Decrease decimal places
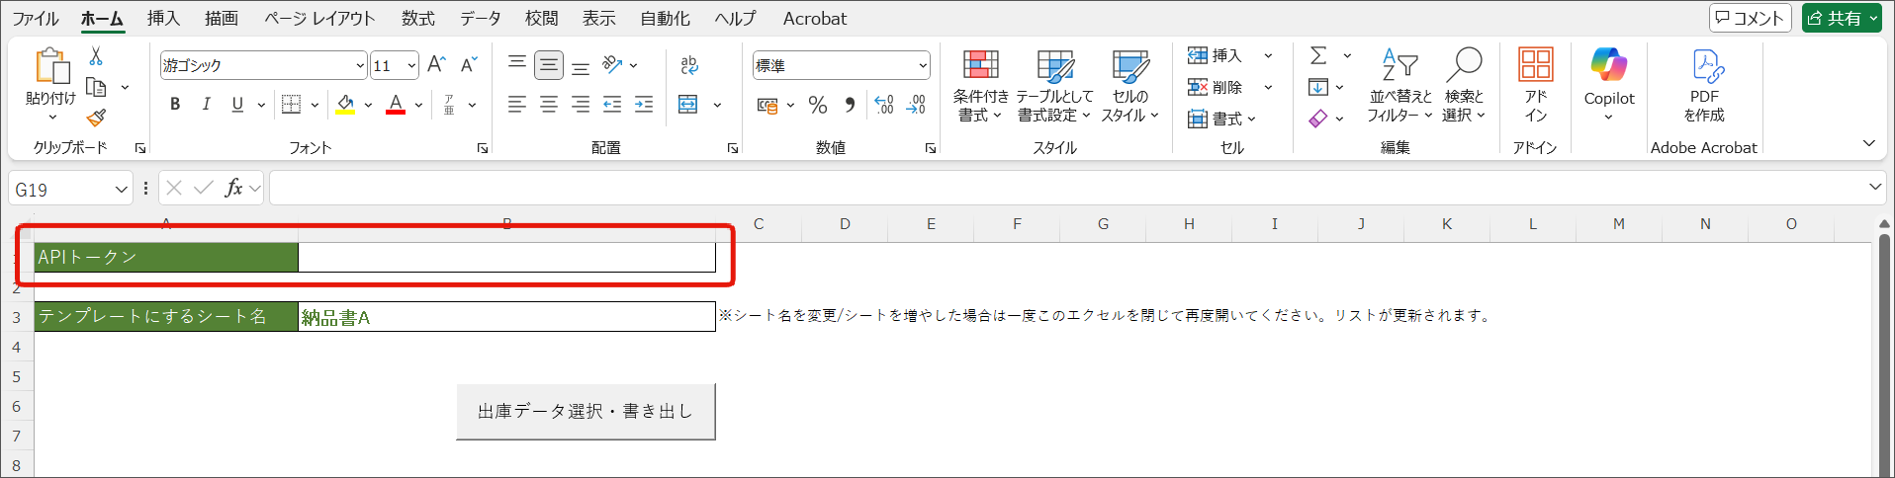 click(x=916, y=105)
